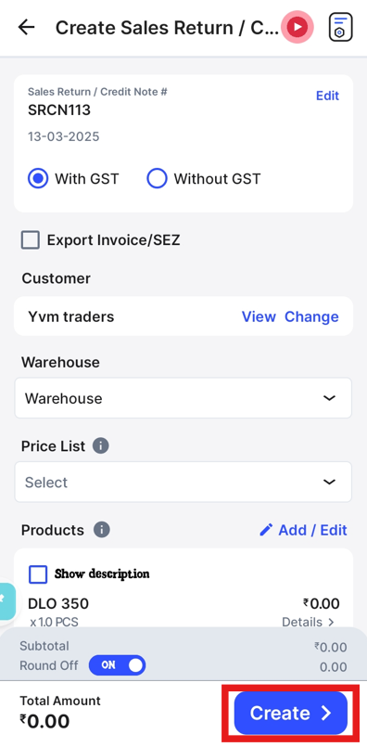Screen dimensions: 367x747
Task: Select the Without GST radio button
Action: point(157,179)
